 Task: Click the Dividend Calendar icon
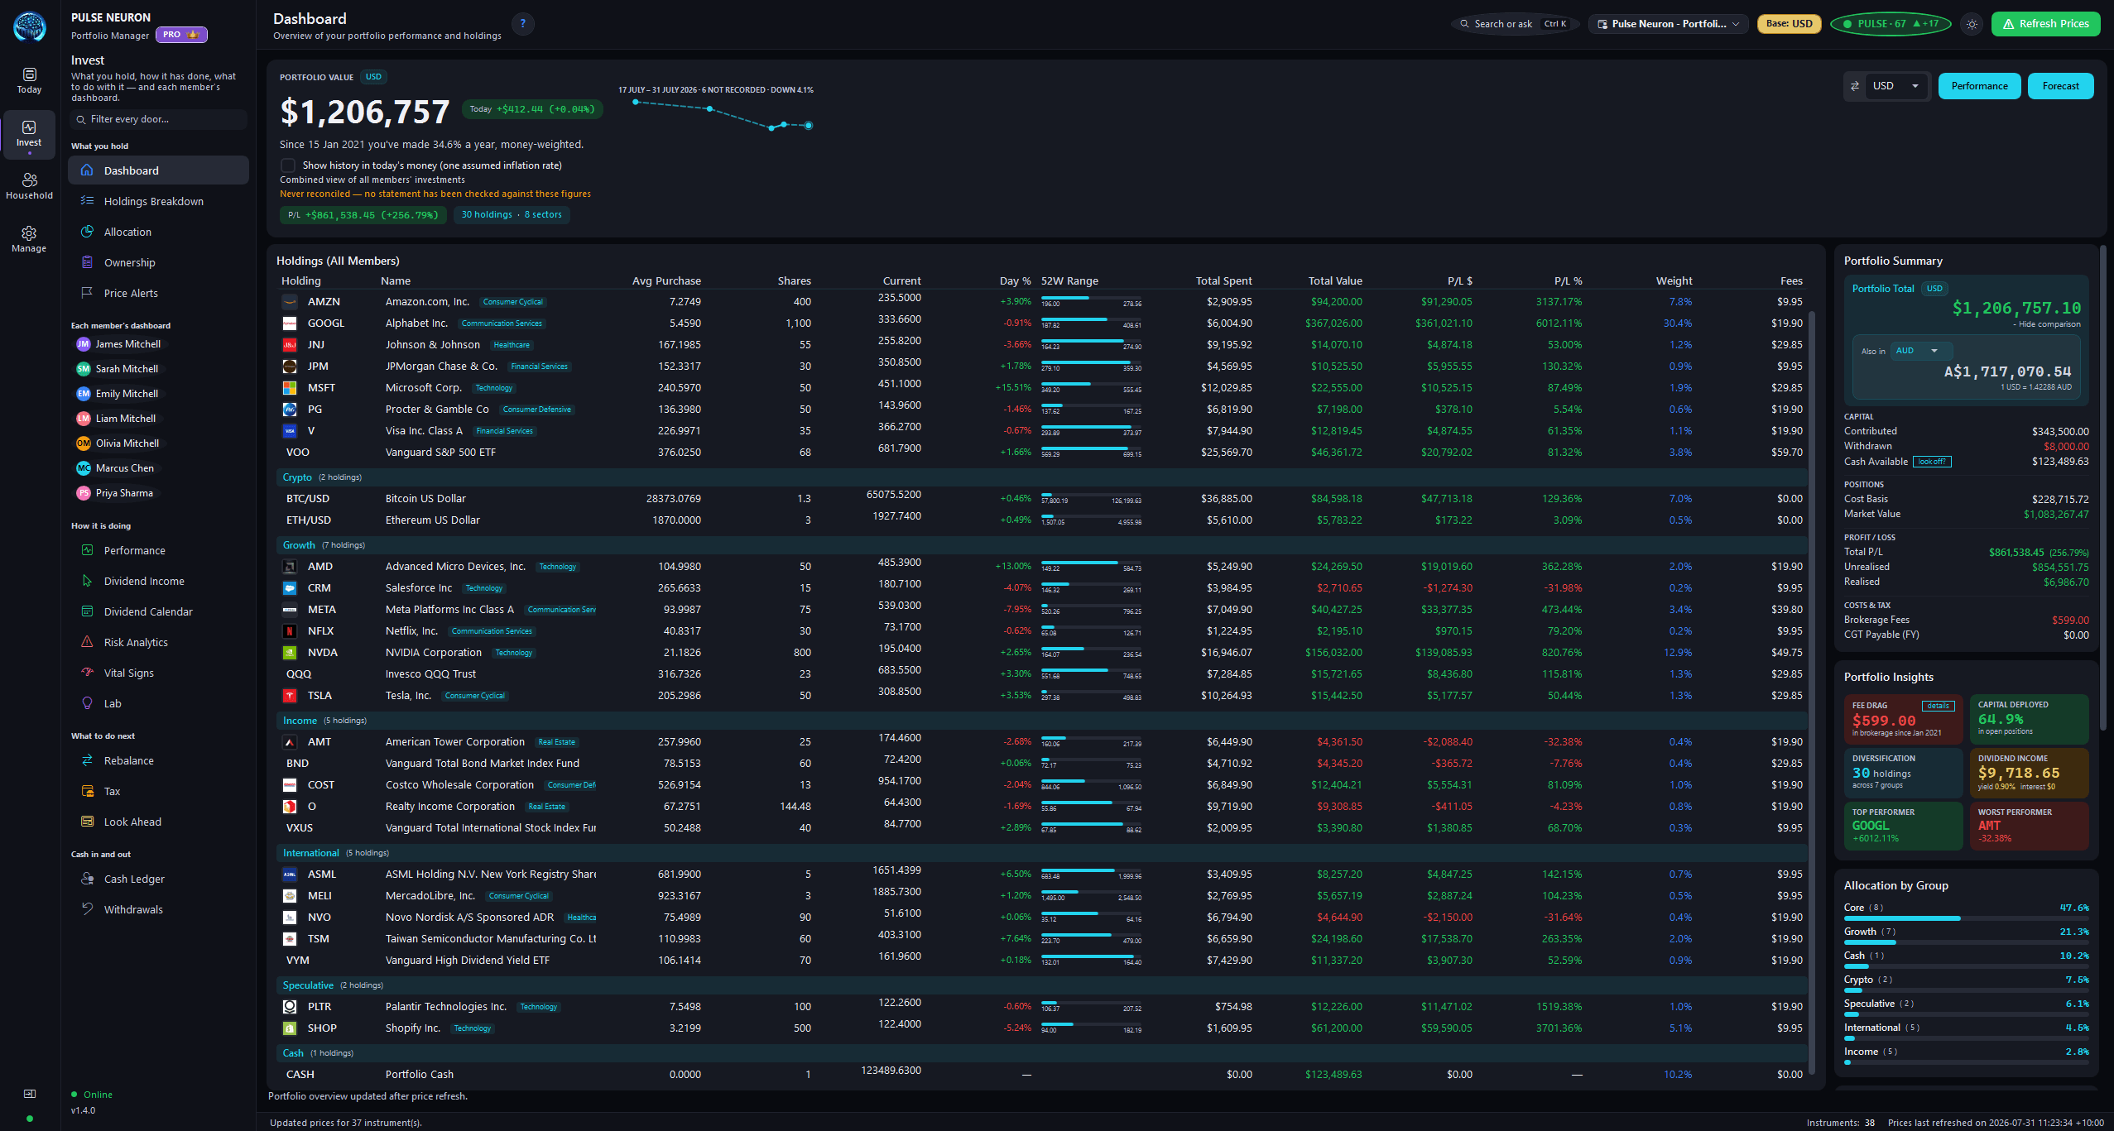tap(87, 611)
